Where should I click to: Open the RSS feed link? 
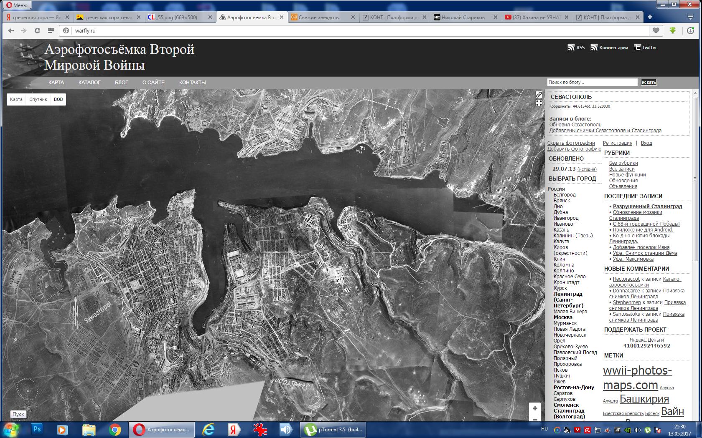click(x=576, y=48)
